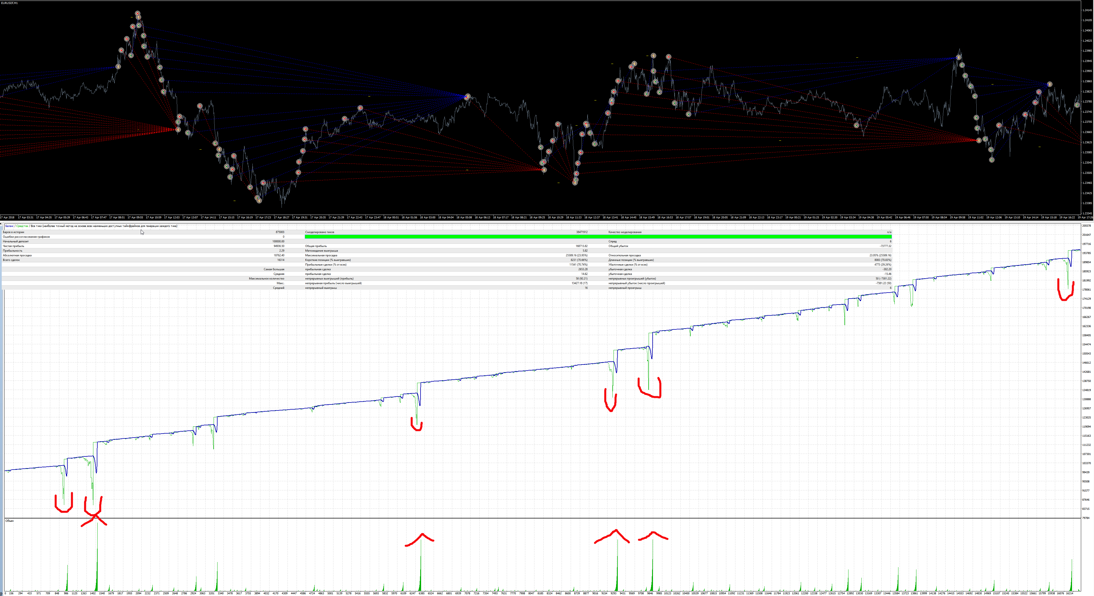Select the 'Максимальное количество' row label
Screen dimensions: 1094x596
point(267,279)
